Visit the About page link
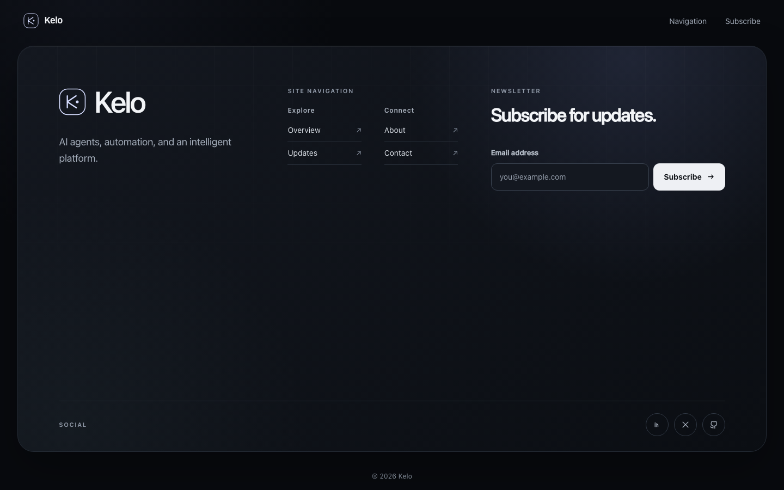784x490 pixels. (x=421, y=130)
